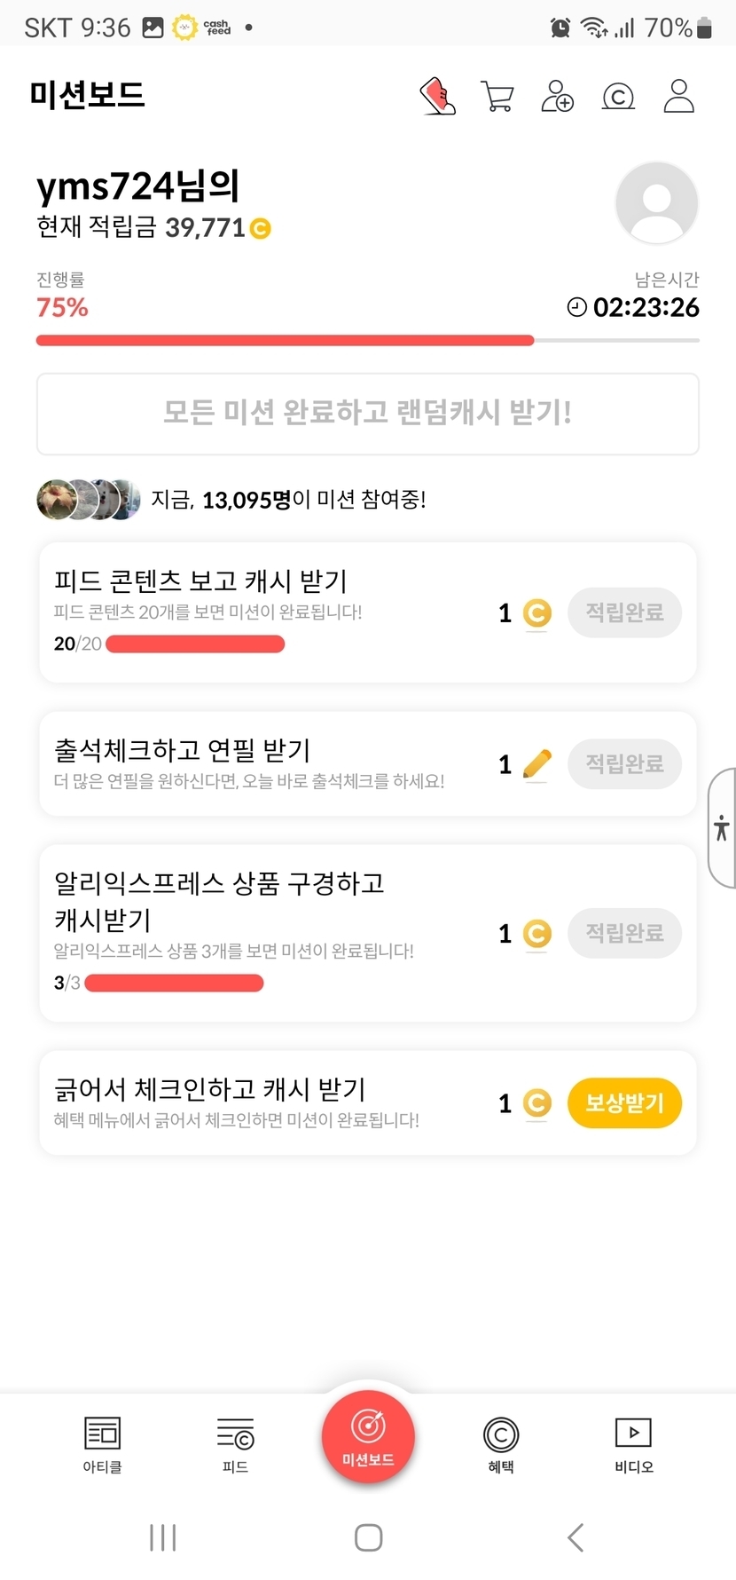Image resolution: width=736 pixels, height=1580 pixels.
Task: Open the my profile icon
Action: (679, 96)
